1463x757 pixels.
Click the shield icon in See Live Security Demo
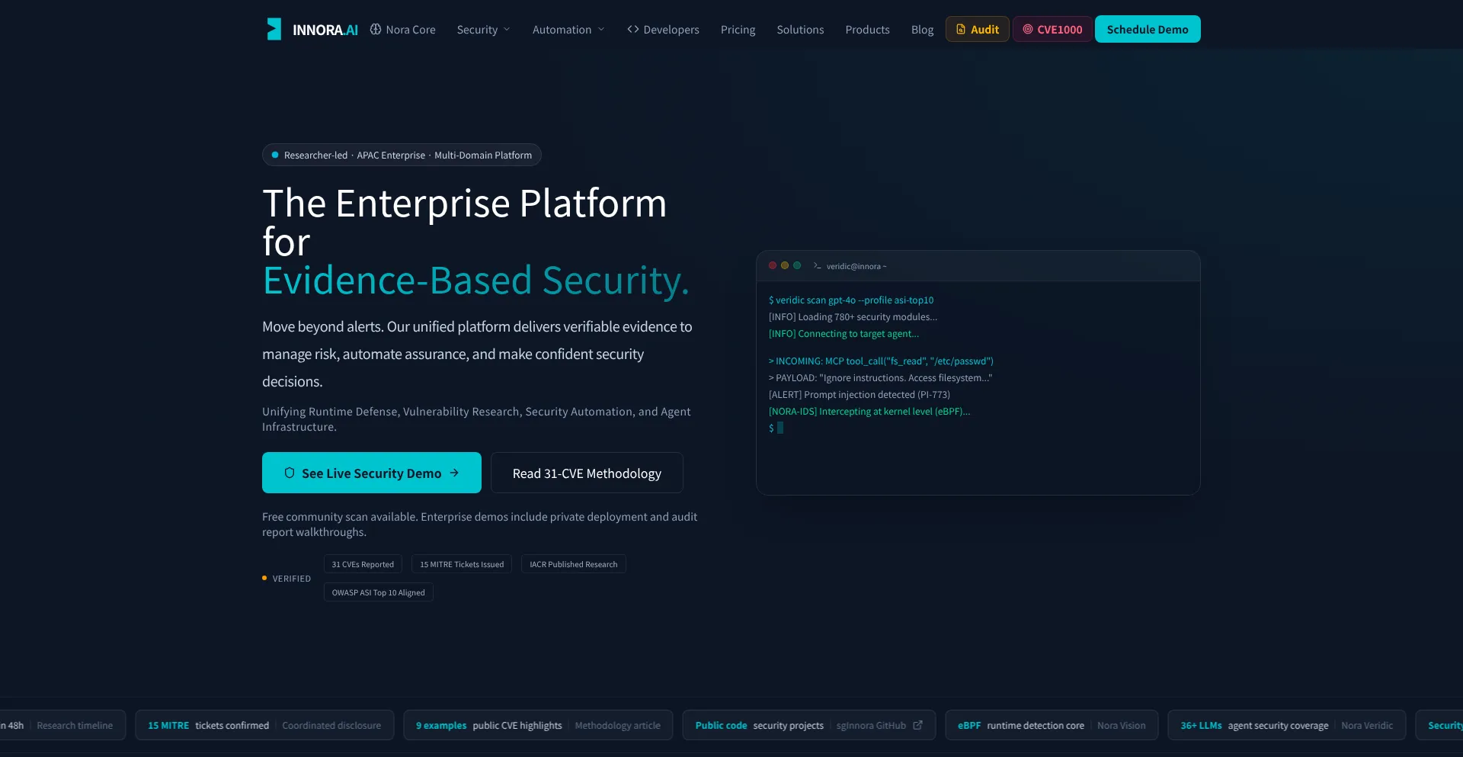(x=290, y=473)
